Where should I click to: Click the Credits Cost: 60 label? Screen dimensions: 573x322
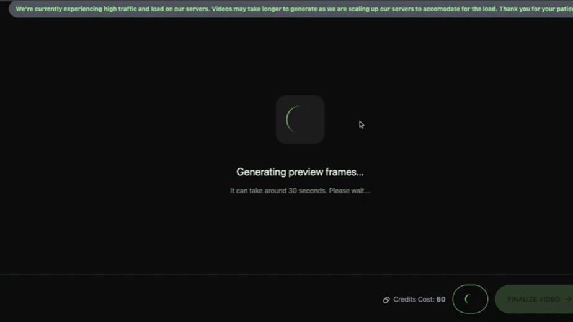(419, 299)
